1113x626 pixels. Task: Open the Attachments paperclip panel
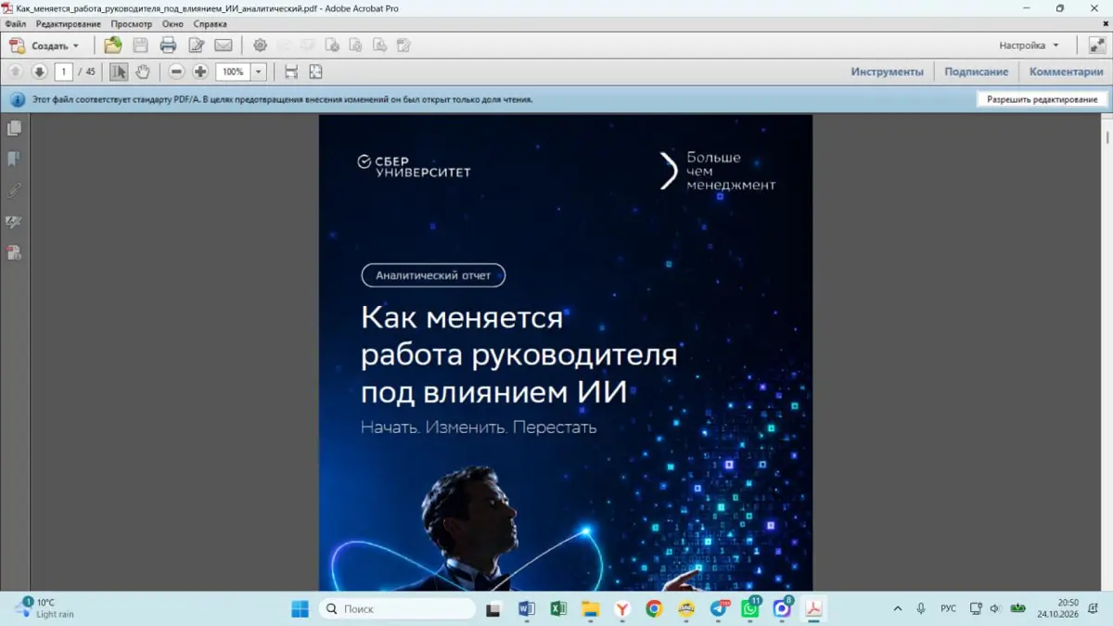[x=14, y=190]
